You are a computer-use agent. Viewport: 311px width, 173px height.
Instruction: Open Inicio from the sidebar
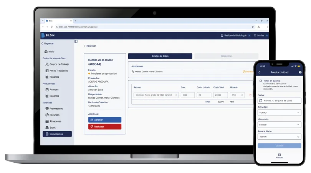click(x=50, y=51)
